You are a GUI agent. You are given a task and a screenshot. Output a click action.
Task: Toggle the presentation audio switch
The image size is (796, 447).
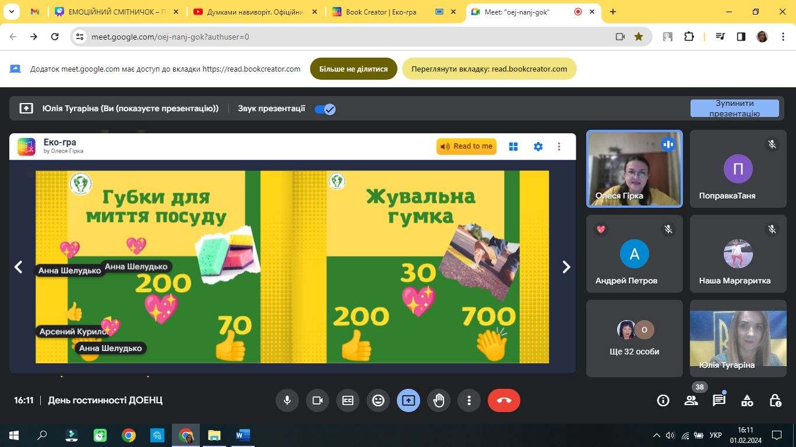click(x=325, y=109)
